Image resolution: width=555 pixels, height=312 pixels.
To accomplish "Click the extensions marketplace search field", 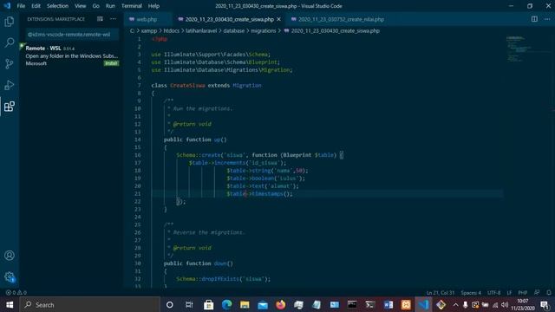I will (x=72, y=35).
